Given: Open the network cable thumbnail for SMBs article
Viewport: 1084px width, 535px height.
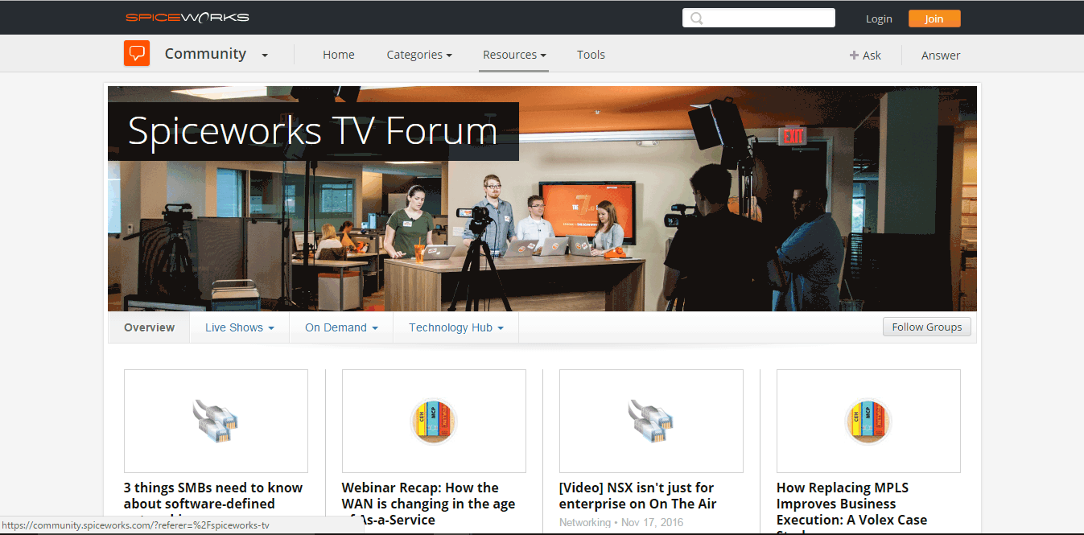Looking at the screenshot, I should tap(216, 421).
